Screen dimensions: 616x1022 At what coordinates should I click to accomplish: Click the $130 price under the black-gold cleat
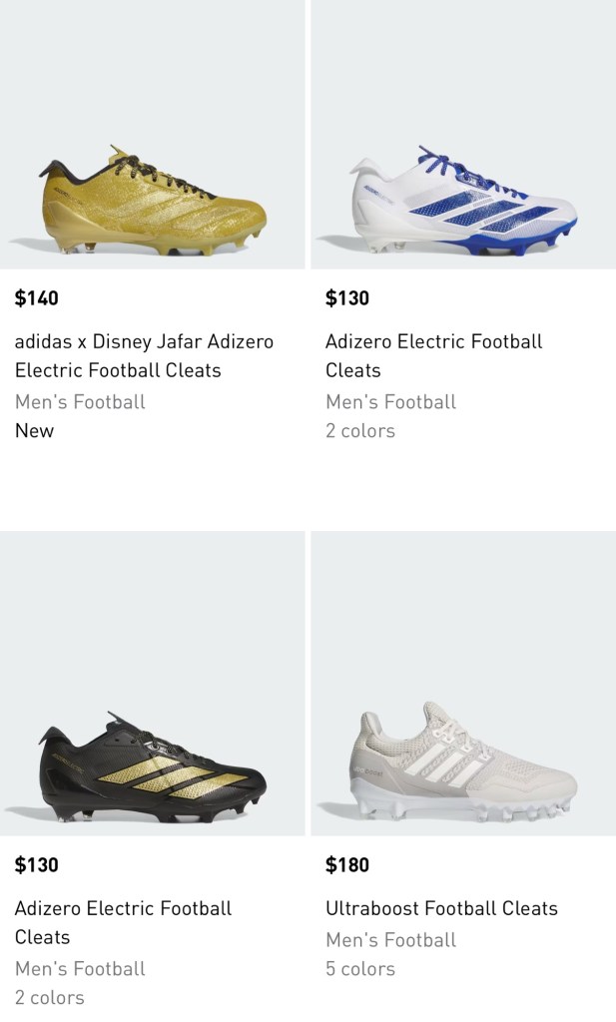coord(37,864)
